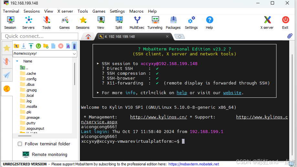Select the .config folder
The width and height of the screenshot is (297, 167).
(x=28, y=79)
